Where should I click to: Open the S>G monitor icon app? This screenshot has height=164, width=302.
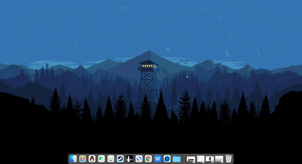click(111, 159)
